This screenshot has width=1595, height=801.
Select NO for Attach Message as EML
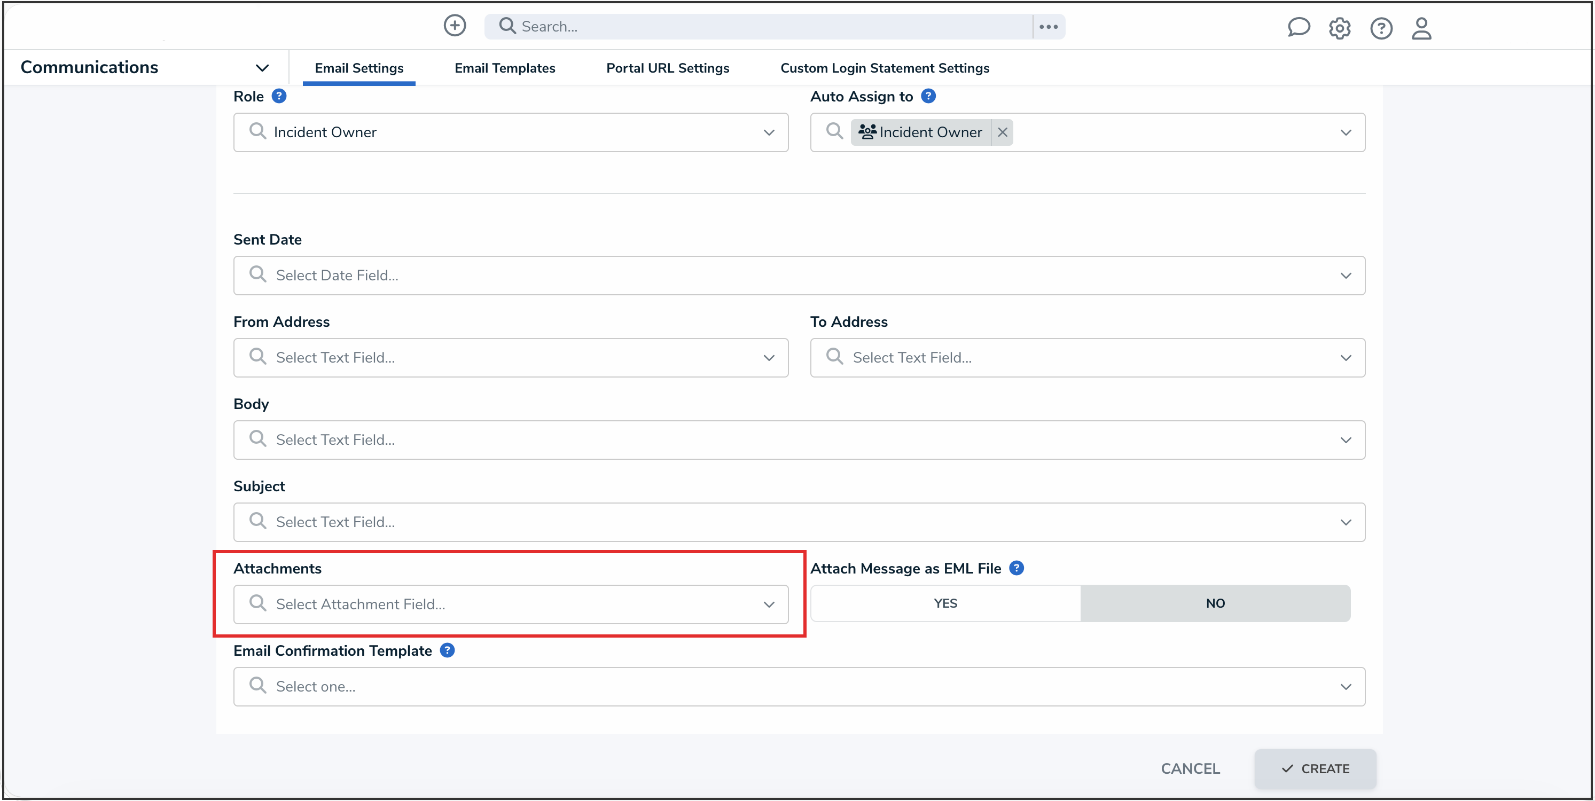1215,603
